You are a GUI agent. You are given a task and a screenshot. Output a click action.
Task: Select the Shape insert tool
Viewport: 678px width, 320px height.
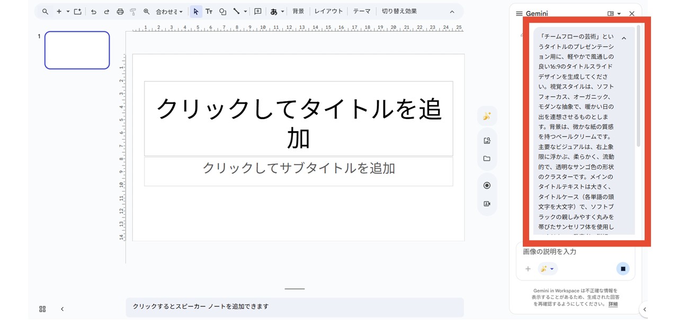pos(222,11)
